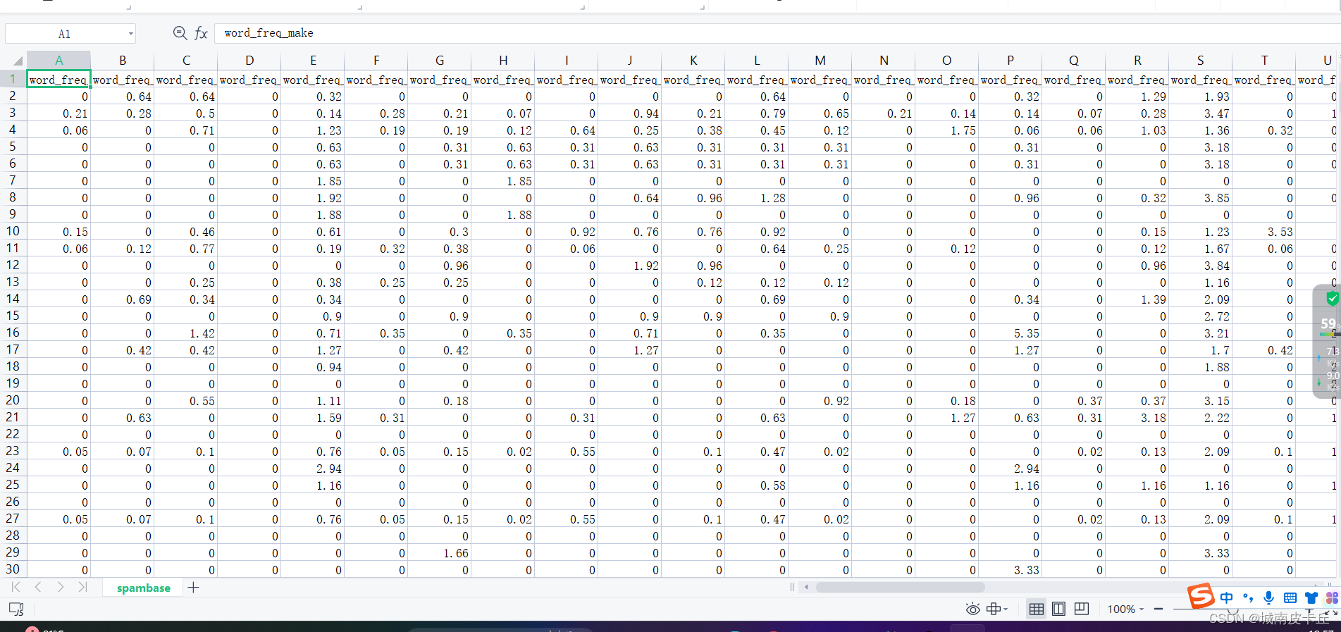Click cell R2 containing 1.29
The height and width of the screenshot is (632, 1341).
tap(1137, 97)
